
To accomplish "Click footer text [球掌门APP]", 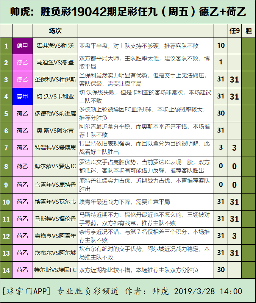I will tap(27, 291).
